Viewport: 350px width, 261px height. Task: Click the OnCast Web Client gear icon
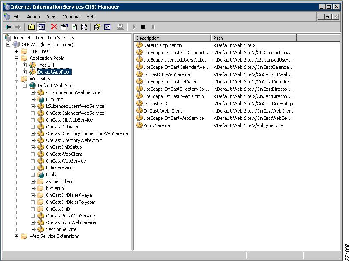click(139, 110)
